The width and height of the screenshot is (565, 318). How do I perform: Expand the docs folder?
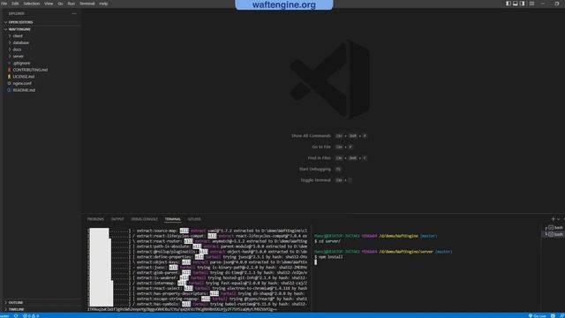click(x=17, y=49)
